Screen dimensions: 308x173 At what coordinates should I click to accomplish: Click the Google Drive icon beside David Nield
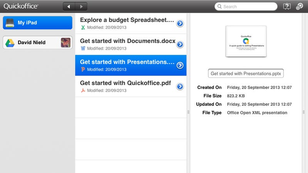(x=10, y=43)
